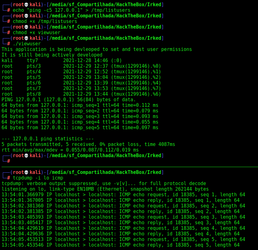The width and height of the screenshot is (258, 250).
Task: Click '(tmux(1299146).%7)' text
Action: click(x=136, y=88)
